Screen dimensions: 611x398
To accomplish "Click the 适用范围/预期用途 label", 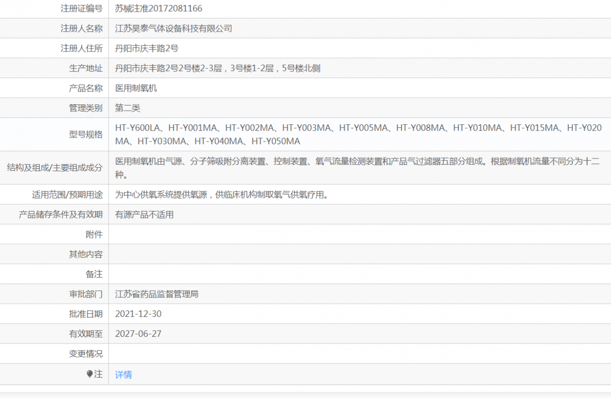I will 67,195.
